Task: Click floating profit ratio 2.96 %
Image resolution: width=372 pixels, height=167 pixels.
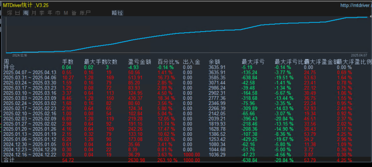Action: [x=345, y=139]
